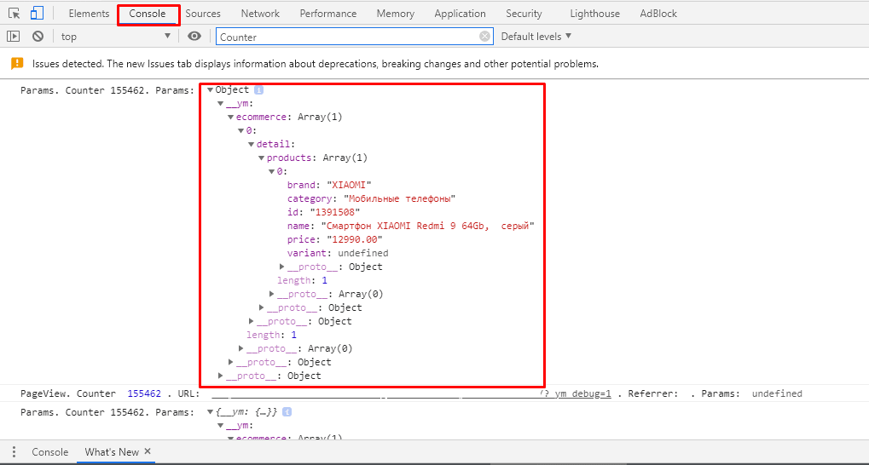Viewport: 869px width, 465px height.
Task: Open the top context dropdown
Action: tap(116, 37)
